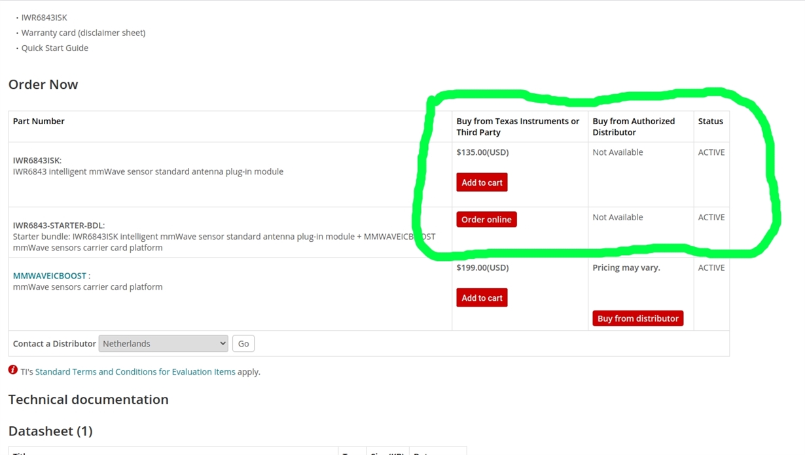The image size is (805, 455).
Task: Click ACTIVE status in STARTER-BDL row
Action: coord(711,217)
